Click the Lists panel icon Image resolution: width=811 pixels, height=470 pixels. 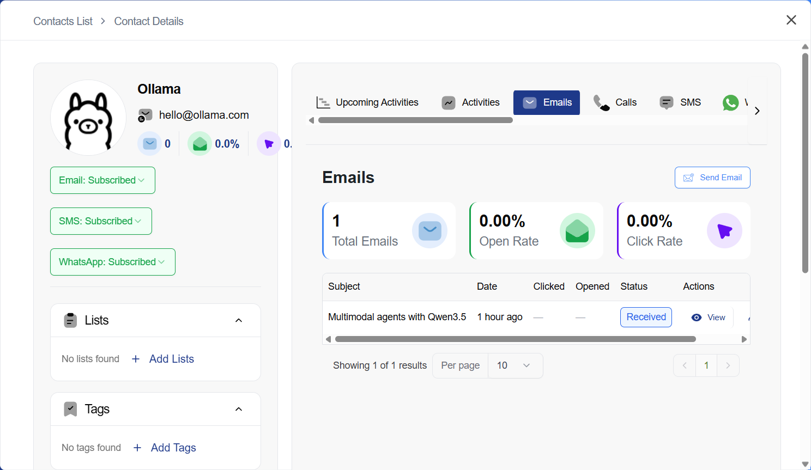(x=70, y=320)
